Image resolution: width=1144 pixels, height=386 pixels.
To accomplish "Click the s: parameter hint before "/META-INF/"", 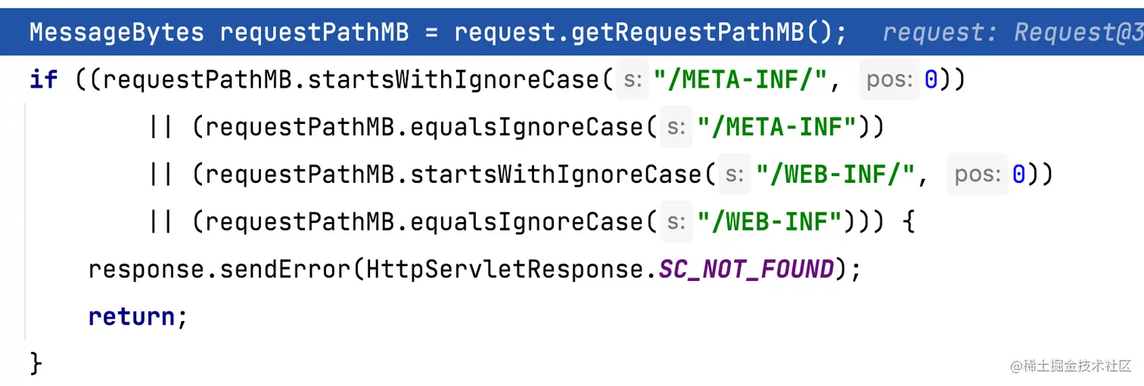I will [633, 79].
